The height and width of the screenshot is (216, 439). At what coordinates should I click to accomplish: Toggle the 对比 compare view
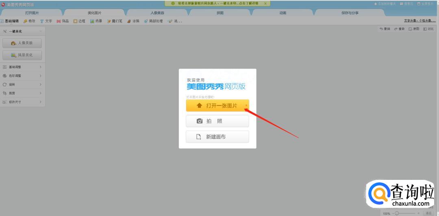(428, 29)
